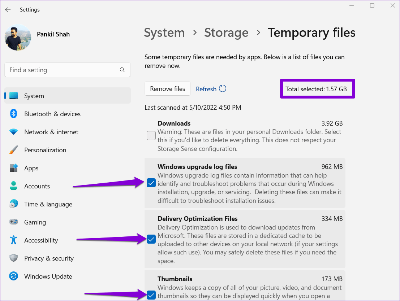Select the Network & internet globe icon
This screenshot has width=400, height=301.
[13, 132]
